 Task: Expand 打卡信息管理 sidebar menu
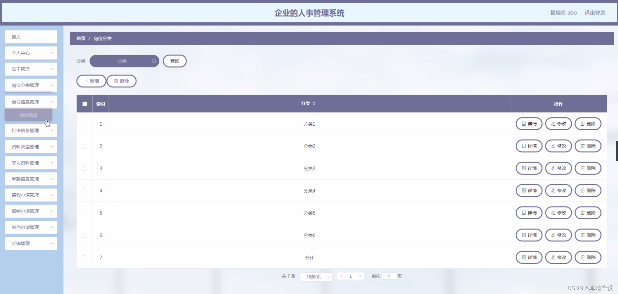click(x=31, y=131)
